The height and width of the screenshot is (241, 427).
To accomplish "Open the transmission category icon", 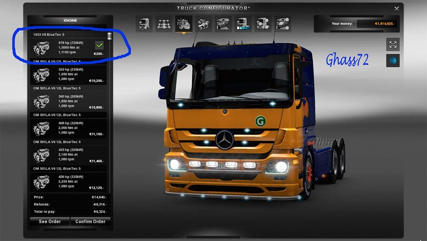I will [204, 24].
